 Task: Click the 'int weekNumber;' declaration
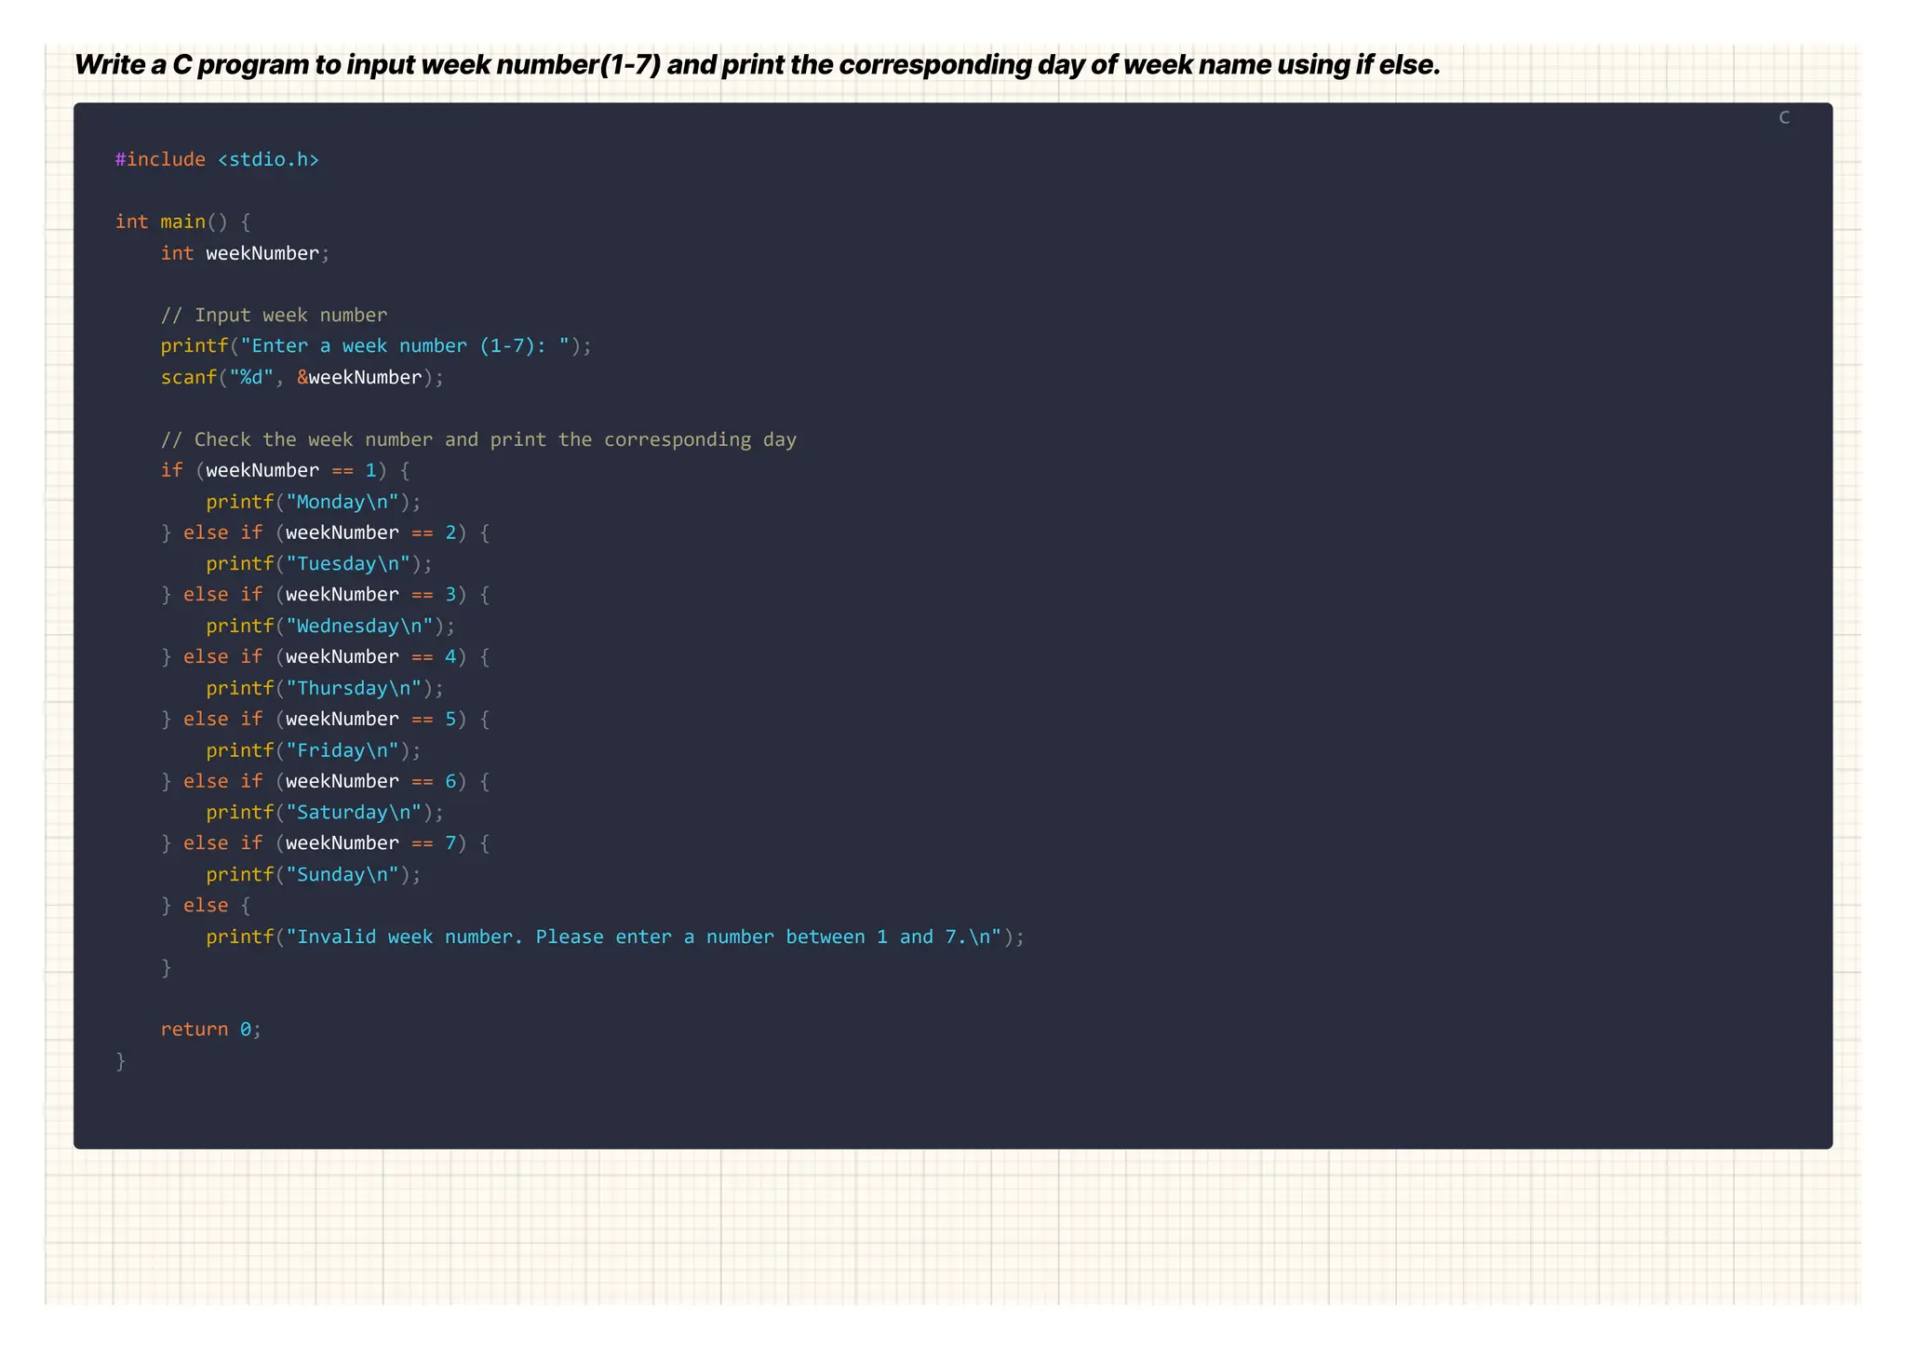point(245,253)
